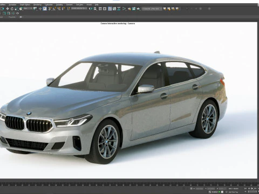Image resolution: width=259 pixels, height=194 pixels.
Task: Open the Scripting menu
Action: pyautogui.click(x=59, y=4)
